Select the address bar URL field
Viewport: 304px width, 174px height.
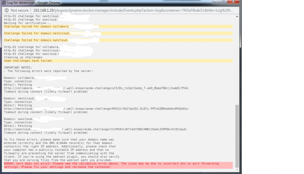tap(133, 10)
